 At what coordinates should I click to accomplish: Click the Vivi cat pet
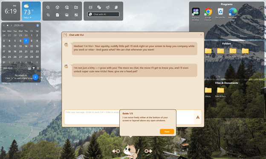(131, 151)
